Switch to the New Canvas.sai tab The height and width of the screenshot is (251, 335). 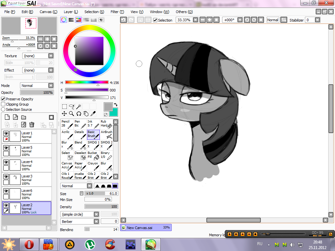click(x=146, y=227)
